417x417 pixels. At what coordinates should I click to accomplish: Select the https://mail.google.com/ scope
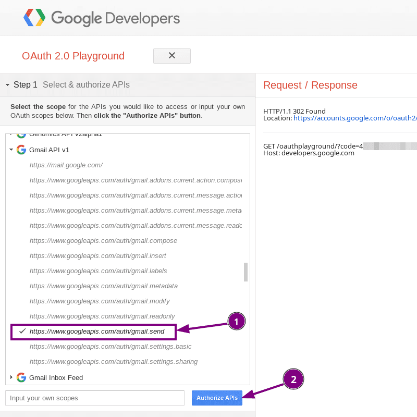[66, 165]
